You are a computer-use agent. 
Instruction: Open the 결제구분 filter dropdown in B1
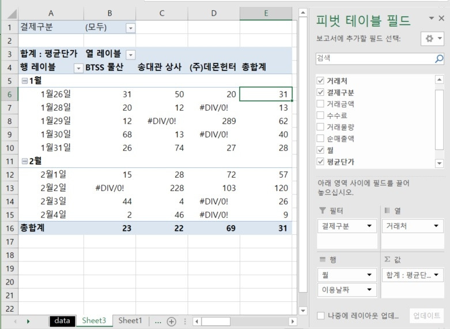tap(131, 28)
